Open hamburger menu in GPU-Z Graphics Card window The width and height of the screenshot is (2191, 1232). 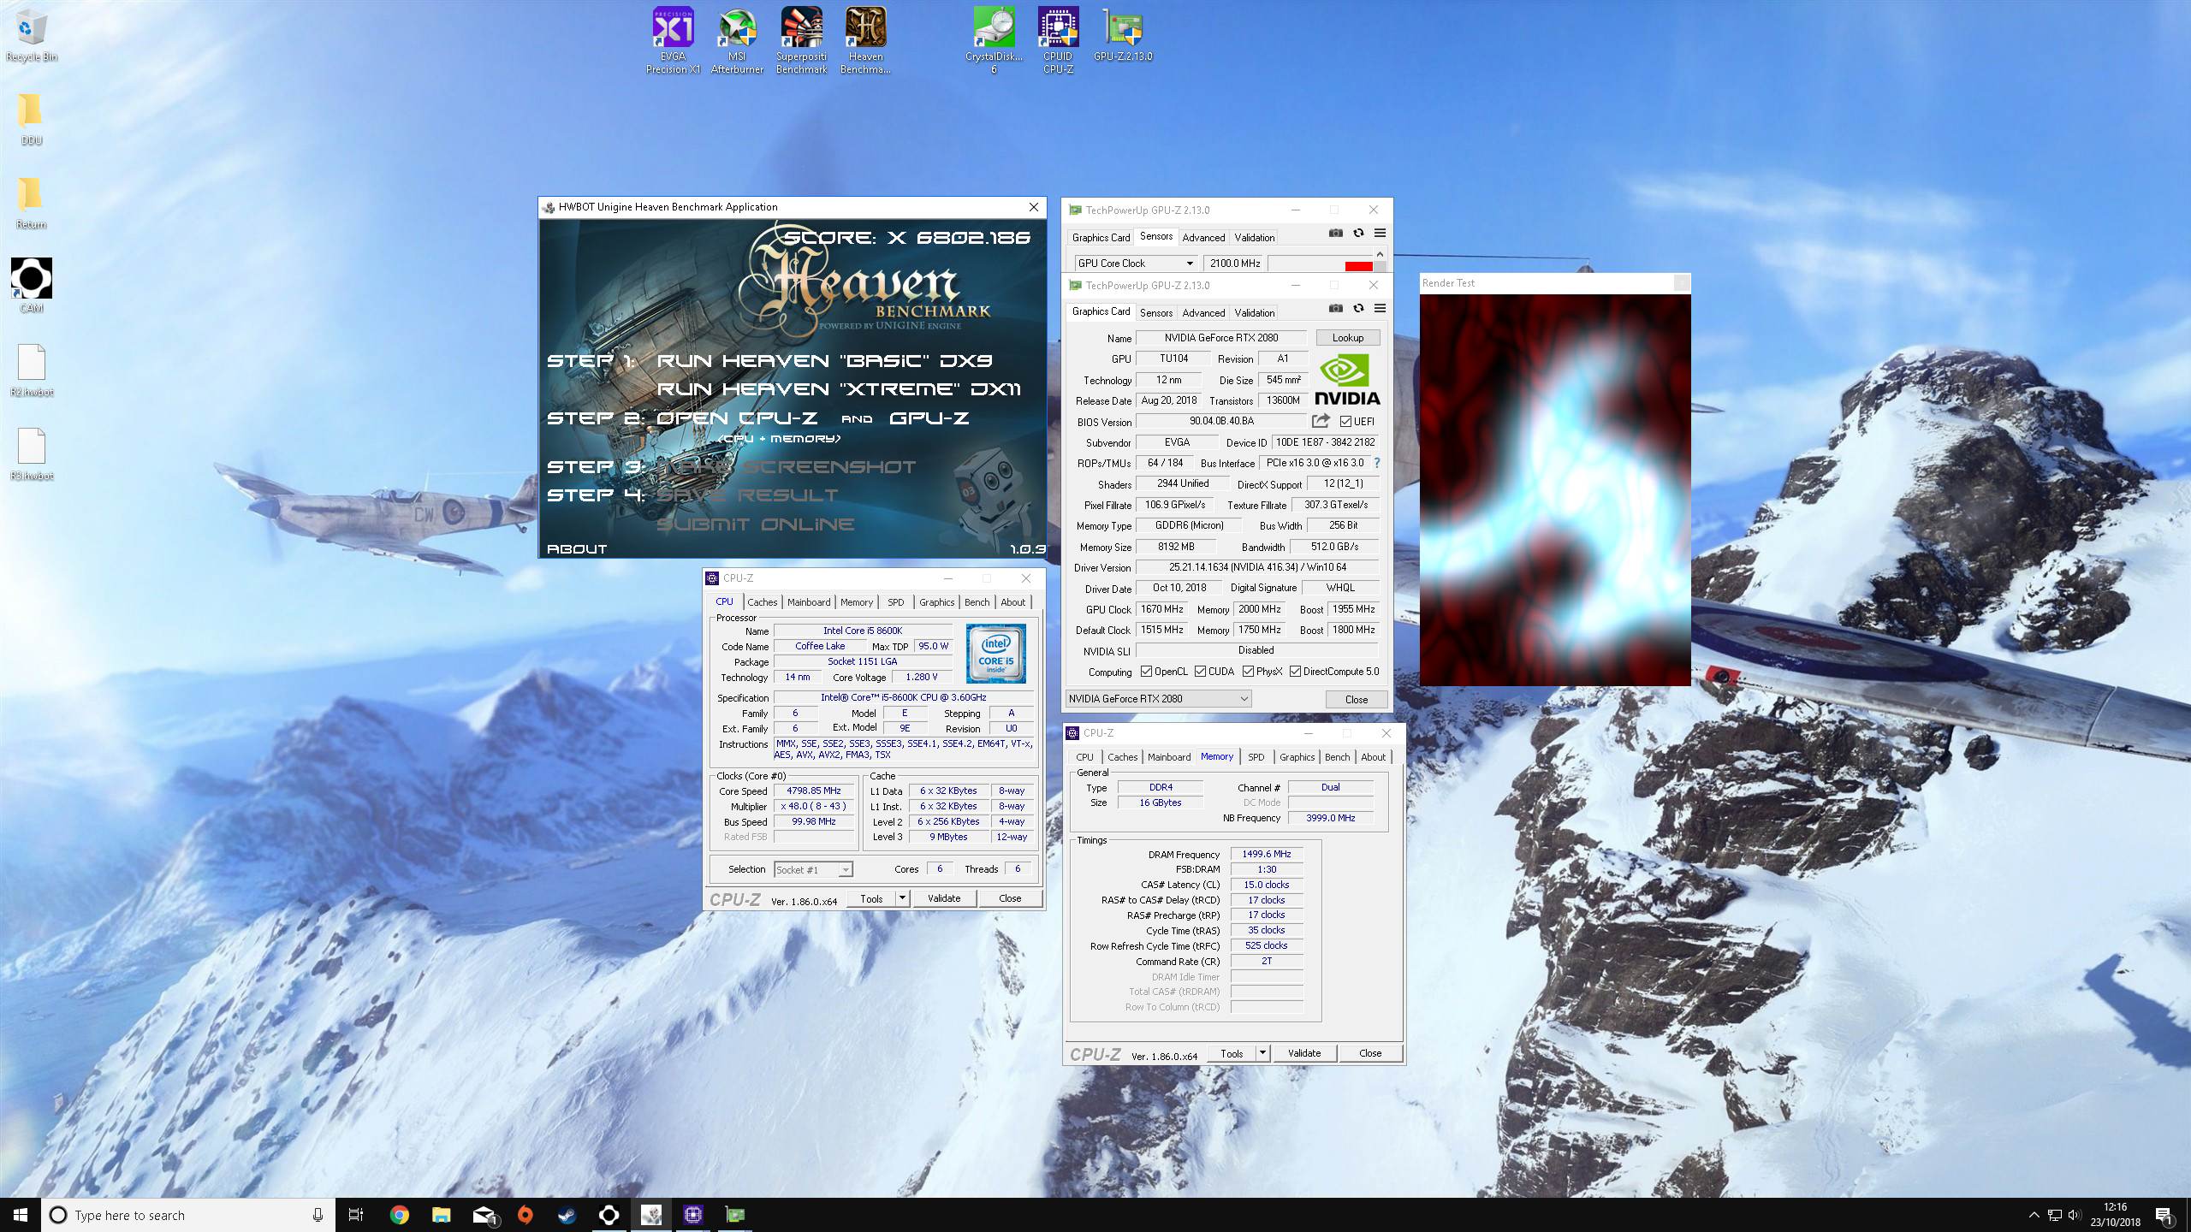coord(1380,309)
